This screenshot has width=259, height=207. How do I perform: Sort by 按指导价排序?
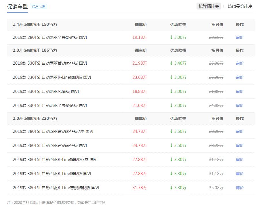coord(240,6)
